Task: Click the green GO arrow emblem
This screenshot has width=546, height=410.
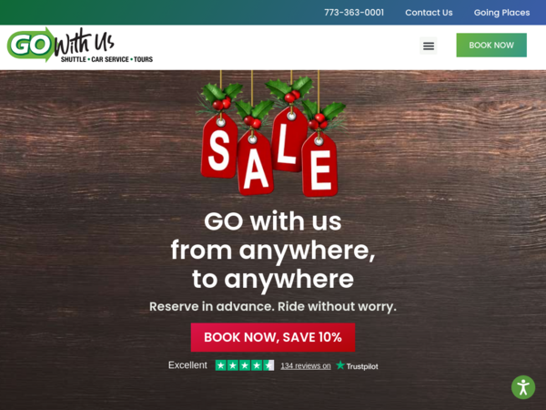Action: 31,45
